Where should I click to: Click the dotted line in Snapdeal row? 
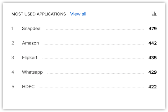point(95,30)
